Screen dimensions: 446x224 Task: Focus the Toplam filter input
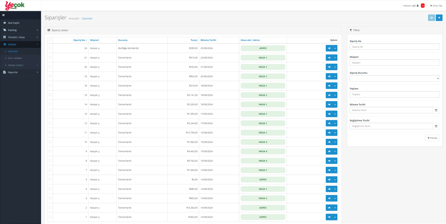[394, 94]
